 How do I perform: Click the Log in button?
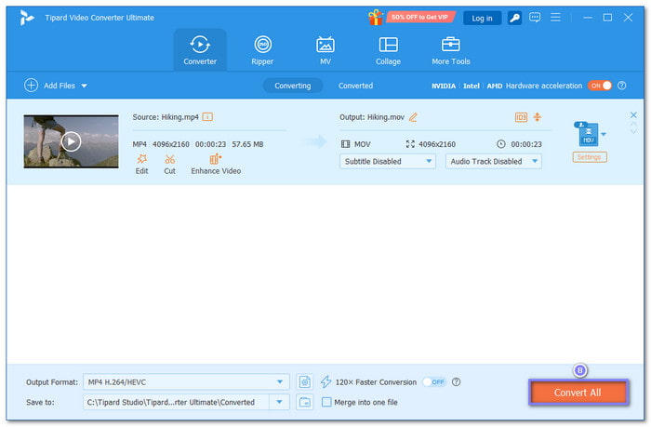click(482, 19)
